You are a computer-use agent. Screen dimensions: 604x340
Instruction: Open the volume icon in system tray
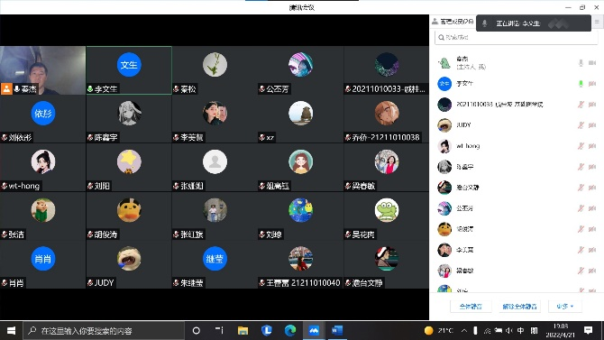[x=509, y=331]
